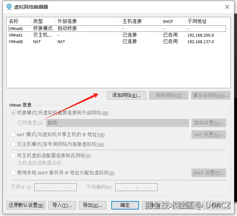The image size is (237, 216).
Task: Click 添加网络(E)... button
Action: click(126, 95)
